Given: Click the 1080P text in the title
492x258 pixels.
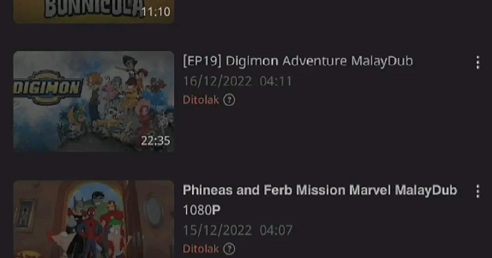Looking at the screenshot, I should 202,210.
